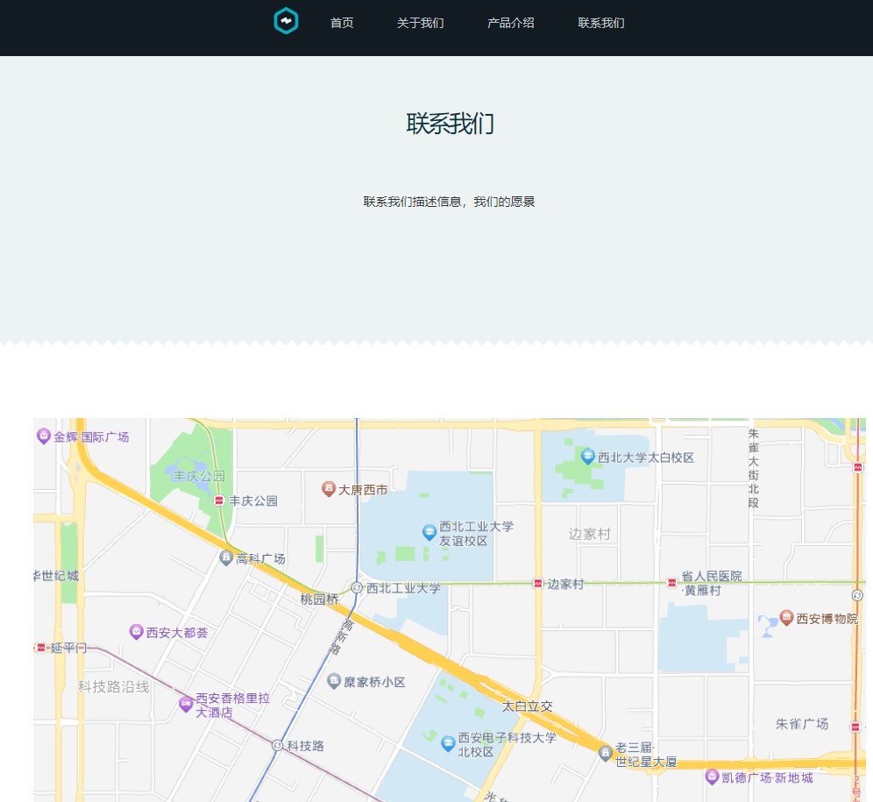873x802 pixels.
Task: Click the 西安香格里拉大酒店 hotel icon
Action: pyautogui.click(x=186, y=704)
